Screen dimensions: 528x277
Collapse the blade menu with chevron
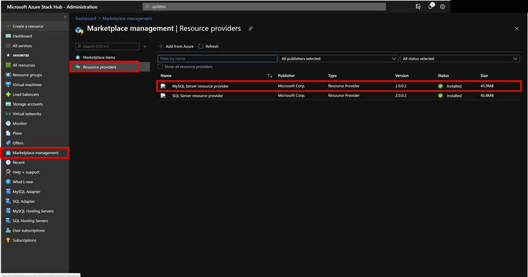(x=145, y=47)
